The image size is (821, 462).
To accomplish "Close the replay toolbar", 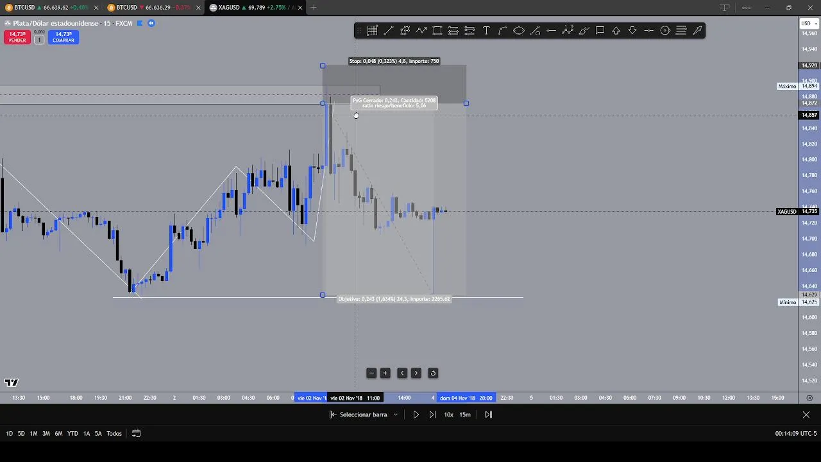I will [806, 415].
